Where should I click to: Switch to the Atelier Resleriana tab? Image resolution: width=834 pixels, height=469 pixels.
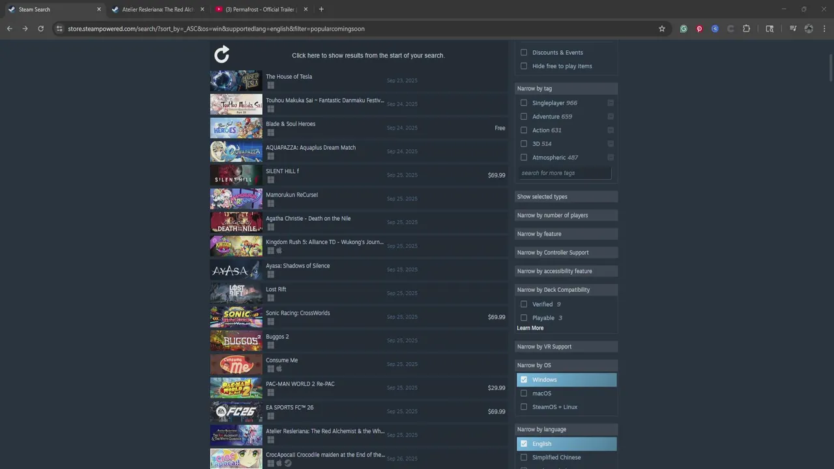click(156, 9)
